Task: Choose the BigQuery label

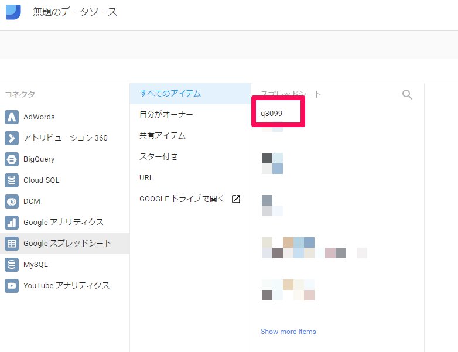Action: coord(39,159)
